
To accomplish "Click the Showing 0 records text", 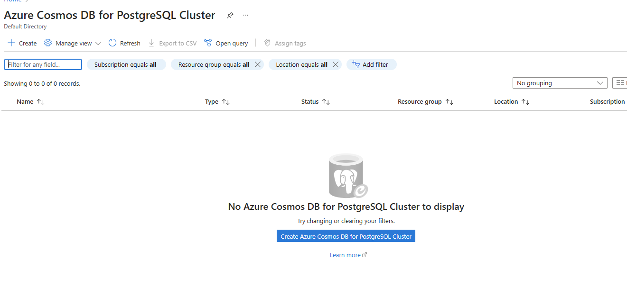I will [x=42, y=83].
